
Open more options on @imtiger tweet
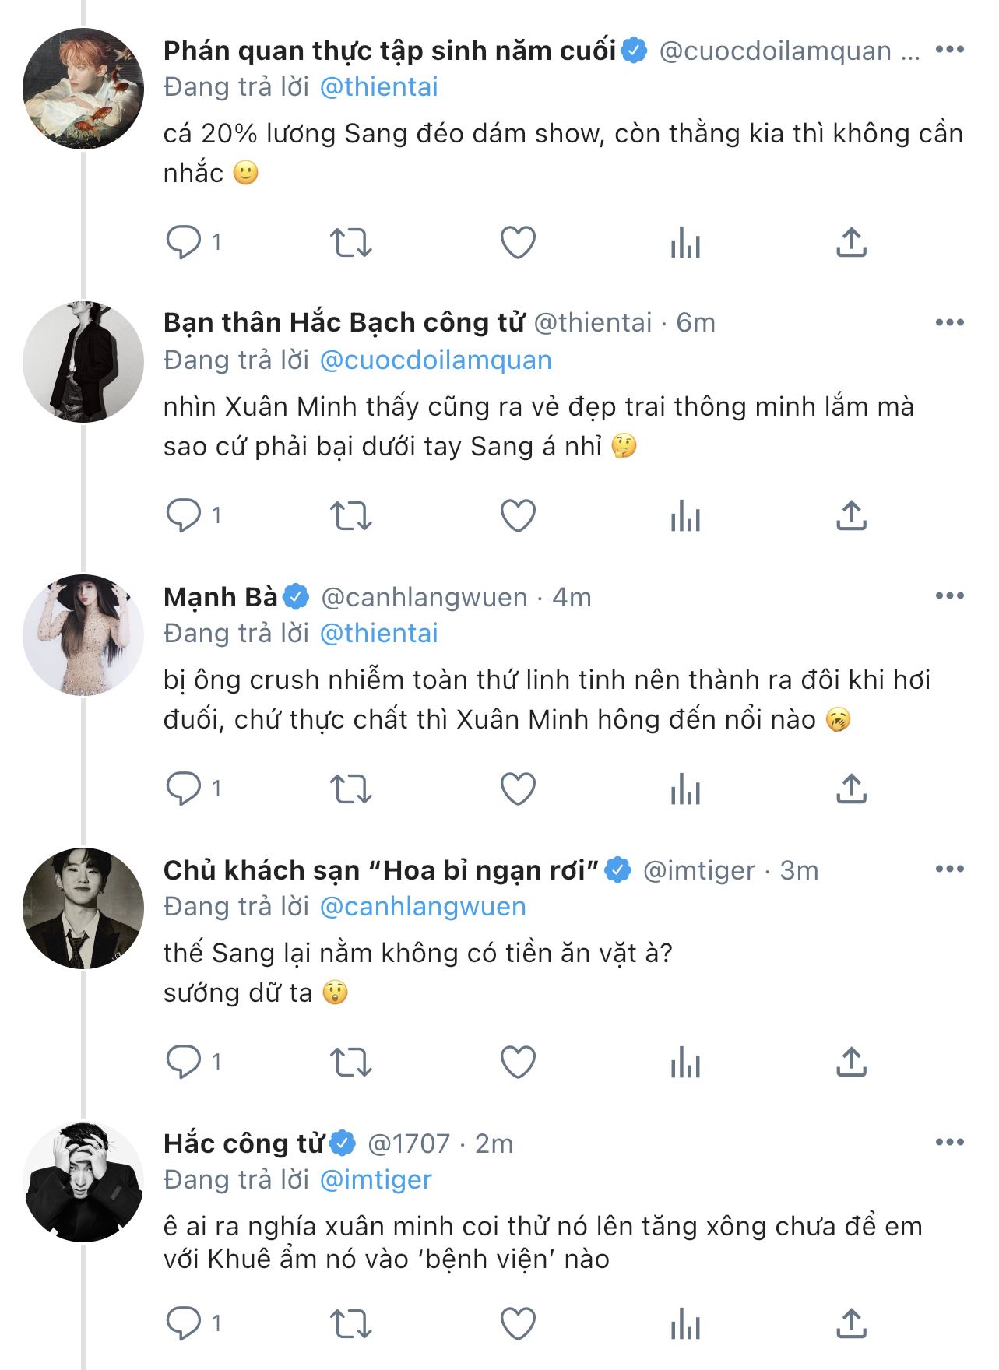[x=950, y=869]
